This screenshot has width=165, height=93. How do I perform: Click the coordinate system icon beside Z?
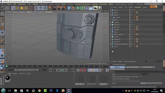49,8
